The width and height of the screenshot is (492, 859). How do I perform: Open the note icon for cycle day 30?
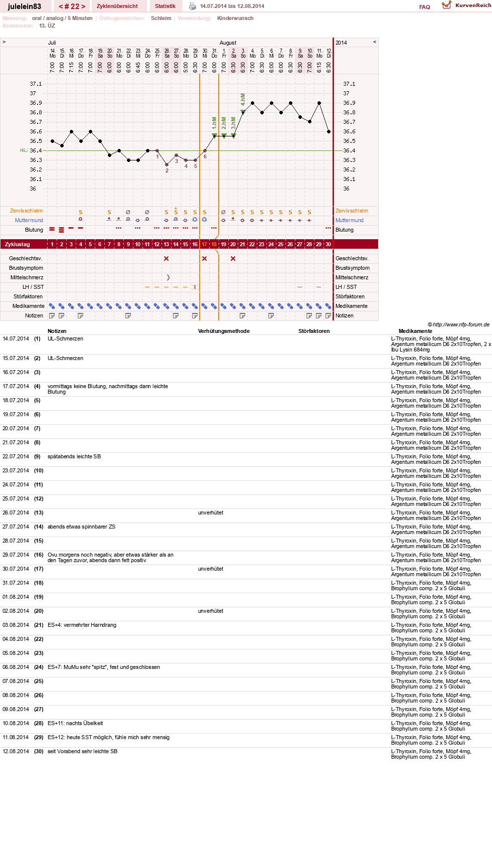coord(328,316)
